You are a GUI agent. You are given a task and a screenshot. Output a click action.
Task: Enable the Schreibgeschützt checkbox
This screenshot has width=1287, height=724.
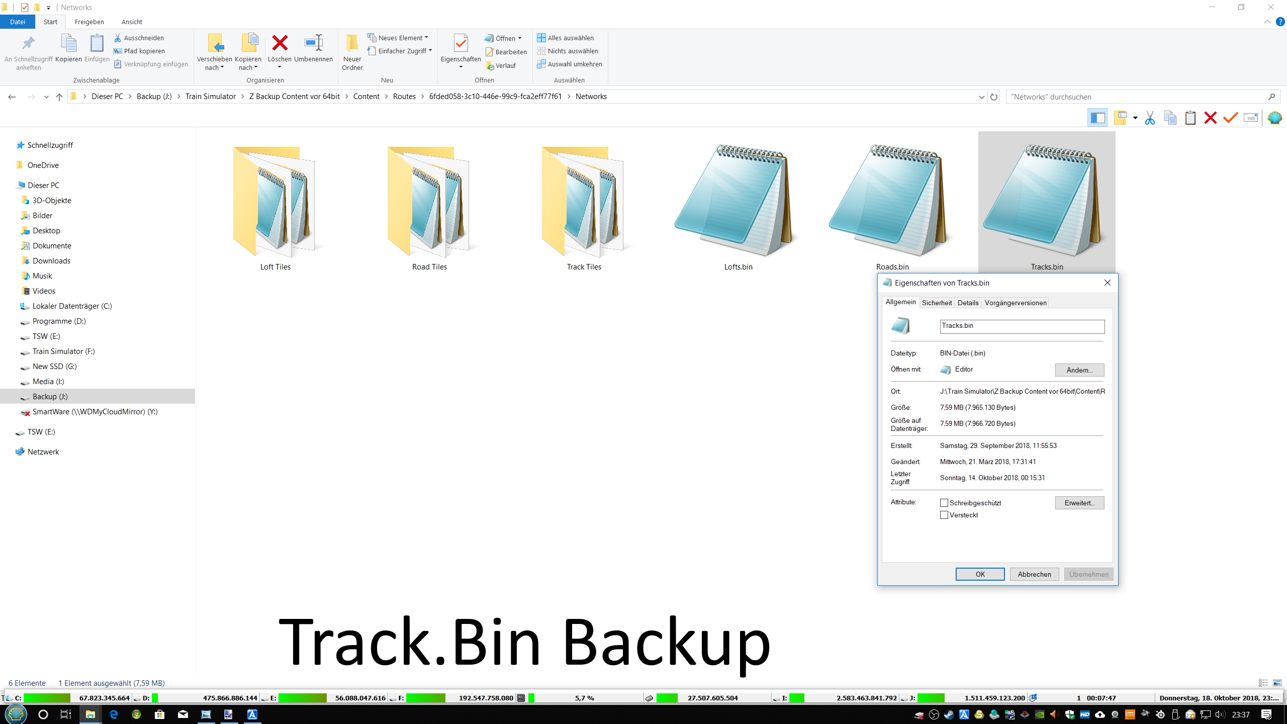pos(944,503)
